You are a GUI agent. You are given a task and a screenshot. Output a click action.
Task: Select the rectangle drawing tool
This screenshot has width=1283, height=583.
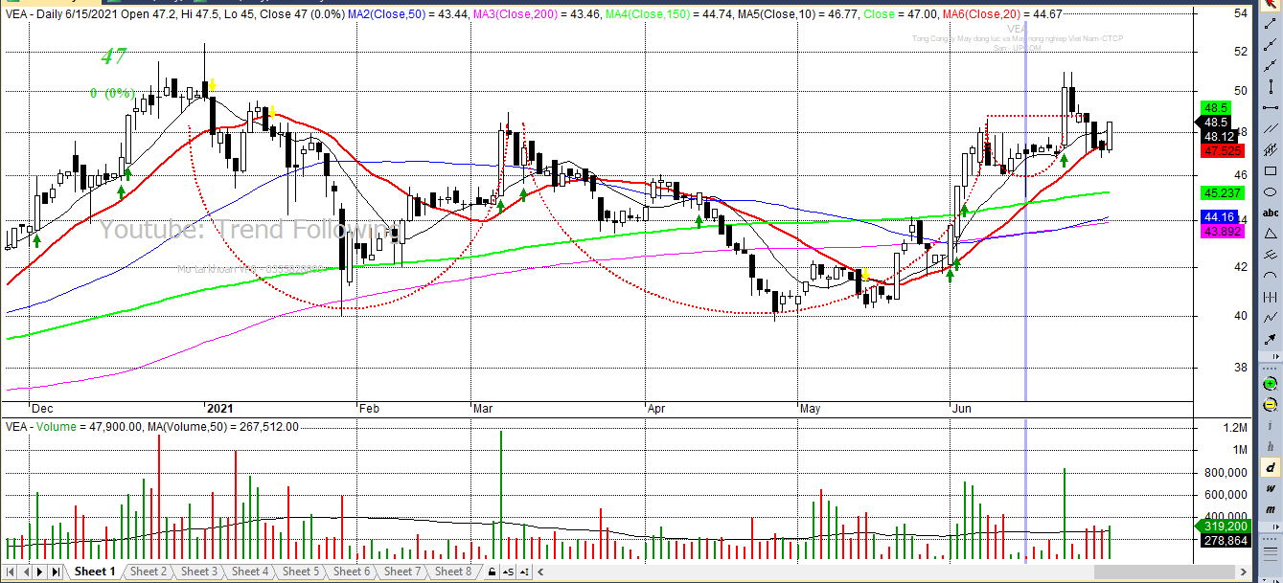tap(1271, 171)
